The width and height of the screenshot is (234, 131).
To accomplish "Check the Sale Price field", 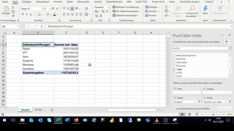I will pyautogui.click(x=174, y=59).
